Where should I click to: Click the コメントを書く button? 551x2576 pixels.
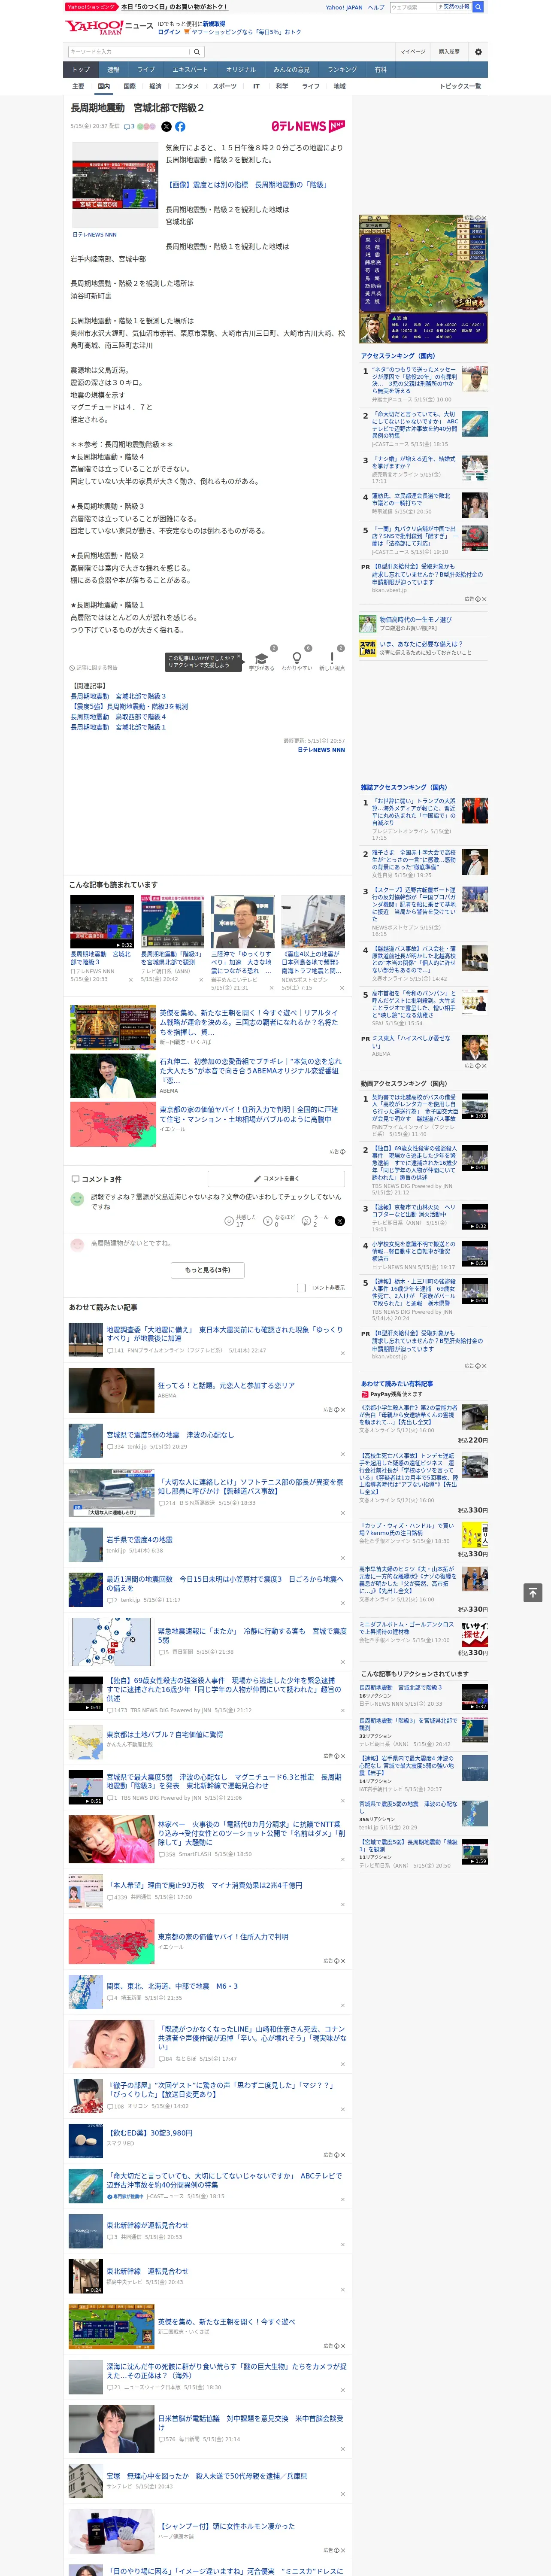277,1179
